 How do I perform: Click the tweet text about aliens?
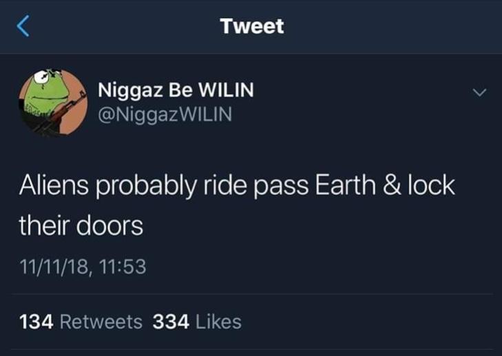click(237, 205)
